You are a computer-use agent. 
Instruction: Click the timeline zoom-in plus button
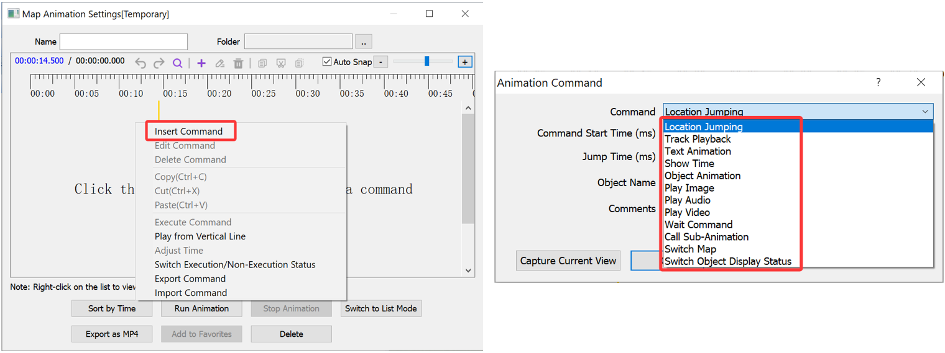(465, 62)
